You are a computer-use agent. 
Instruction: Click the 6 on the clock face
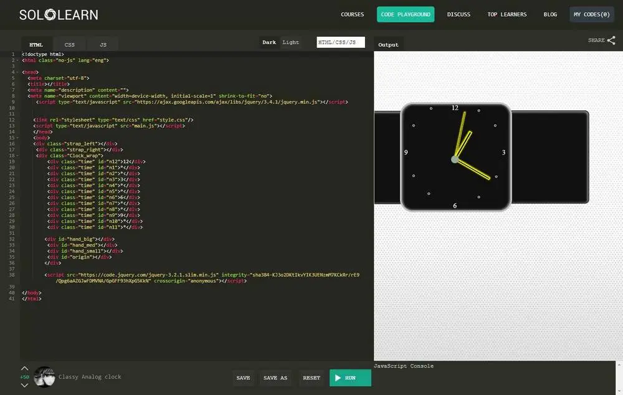point(455,206)
